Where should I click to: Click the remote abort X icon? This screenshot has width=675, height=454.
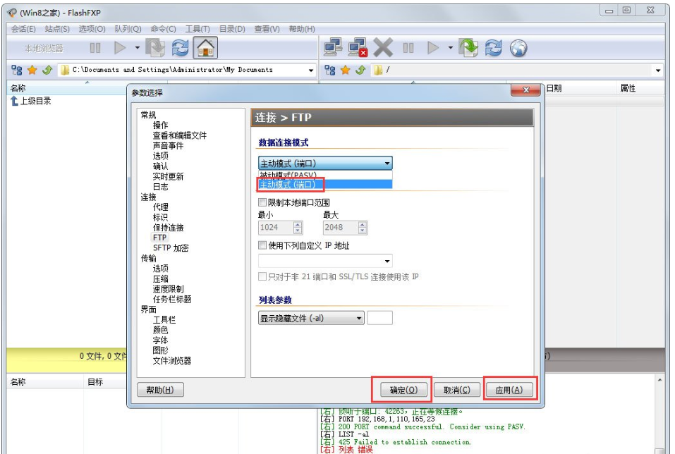click(383, 47)
